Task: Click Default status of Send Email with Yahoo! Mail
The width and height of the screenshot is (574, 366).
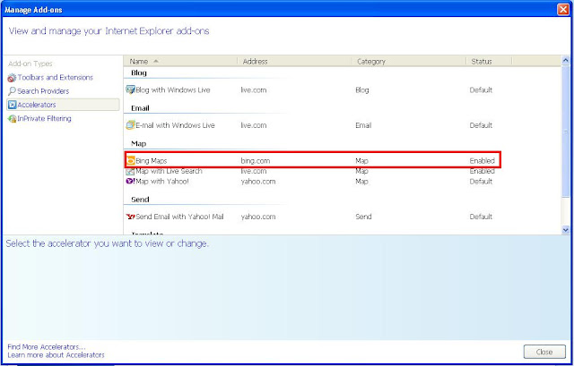Action: click(481, 217)
